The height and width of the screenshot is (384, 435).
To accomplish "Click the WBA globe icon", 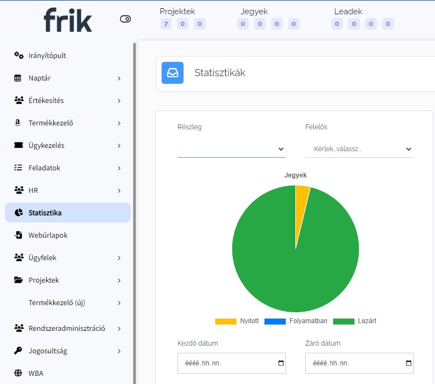I will [19, 373].
